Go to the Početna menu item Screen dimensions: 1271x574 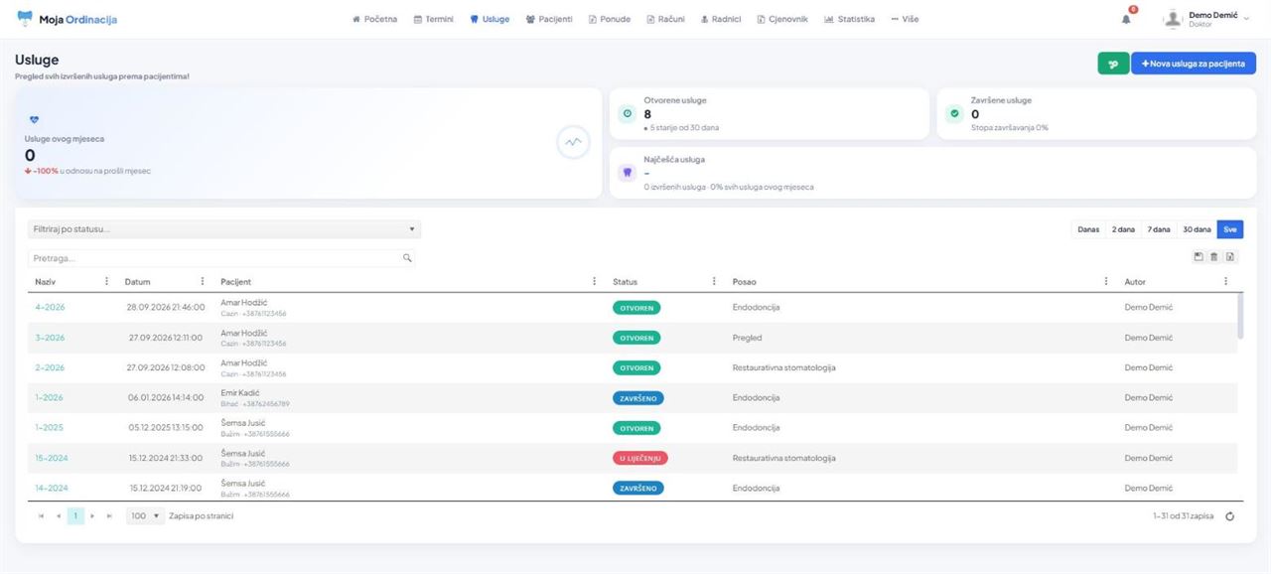[374, 19]
